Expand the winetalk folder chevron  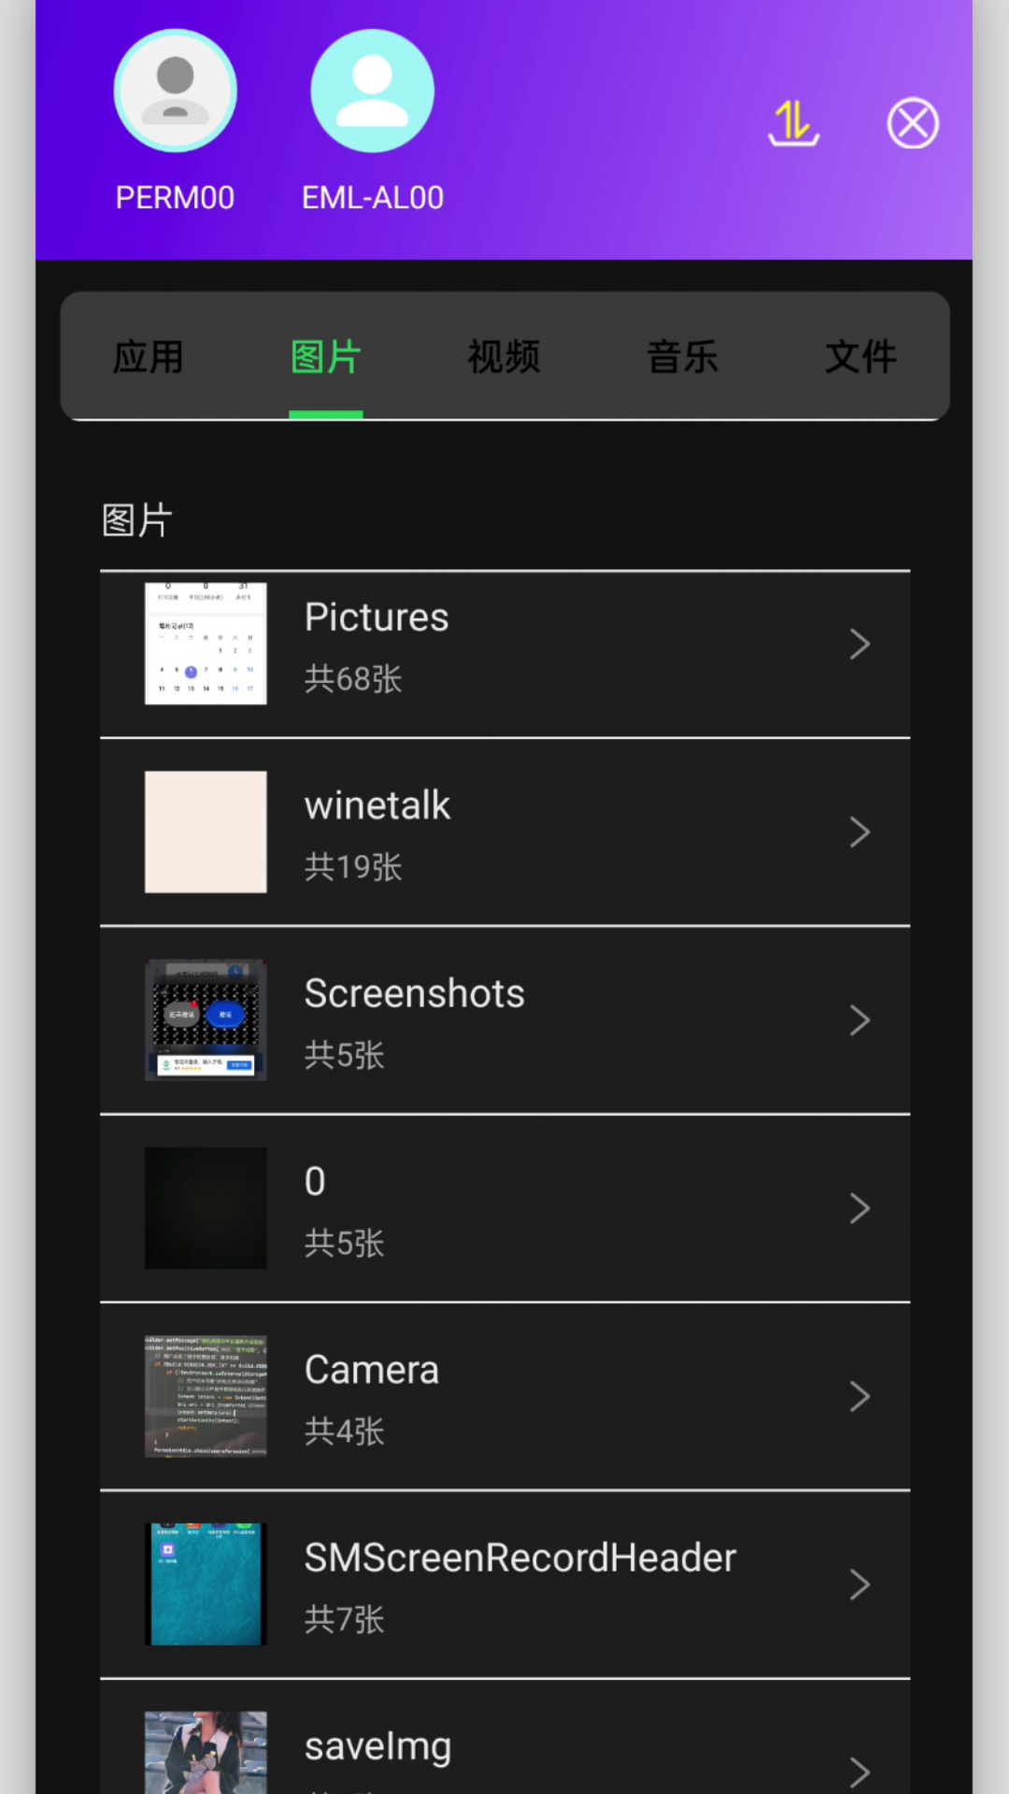coord(860,832)
